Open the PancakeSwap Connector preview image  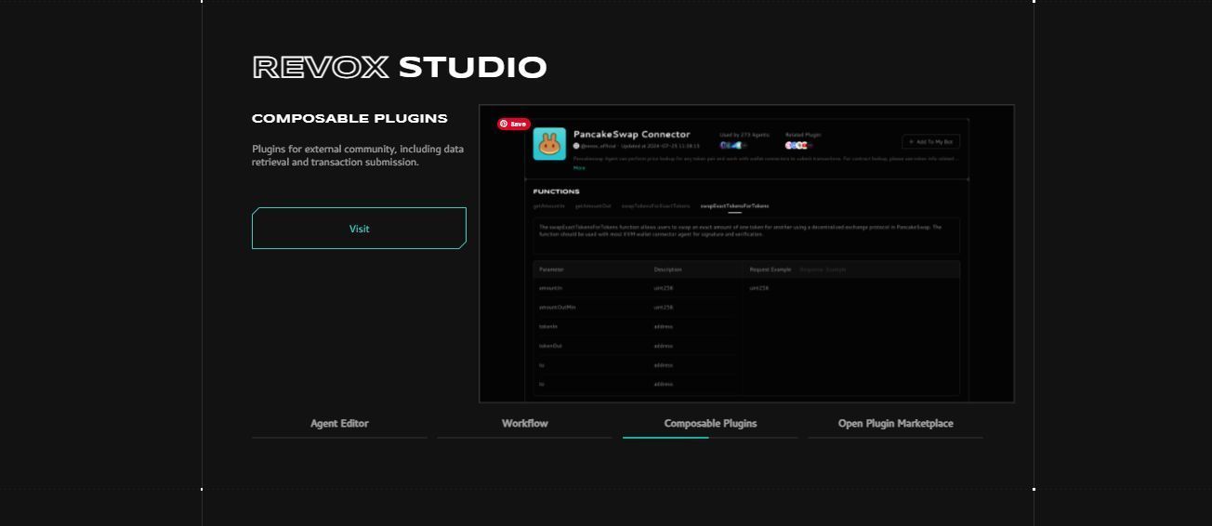(x=746, y=254)
